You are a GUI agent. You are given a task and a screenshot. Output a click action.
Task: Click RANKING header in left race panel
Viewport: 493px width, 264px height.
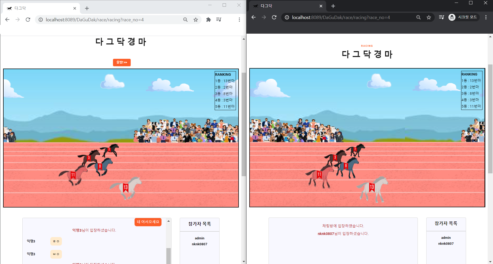coord(223,74)
